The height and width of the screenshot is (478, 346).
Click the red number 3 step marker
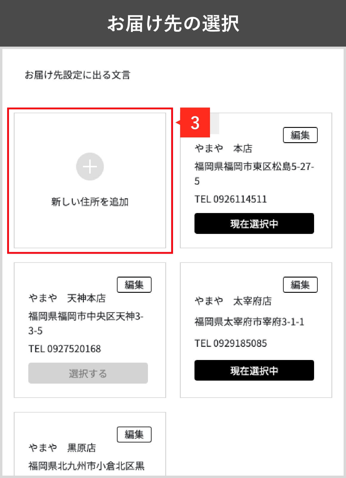[x=195, y=123]
